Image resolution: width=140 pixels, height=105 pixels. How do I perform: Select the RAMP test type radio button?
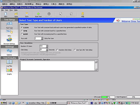22,34
